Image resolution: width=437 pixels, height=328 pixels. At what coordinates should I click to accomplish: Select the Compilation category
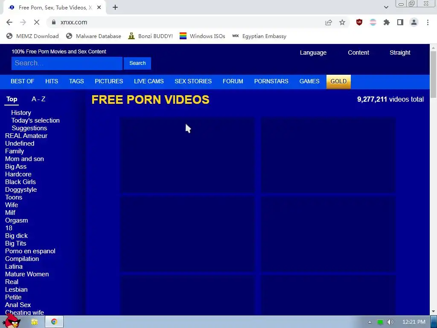coord(22,259)
